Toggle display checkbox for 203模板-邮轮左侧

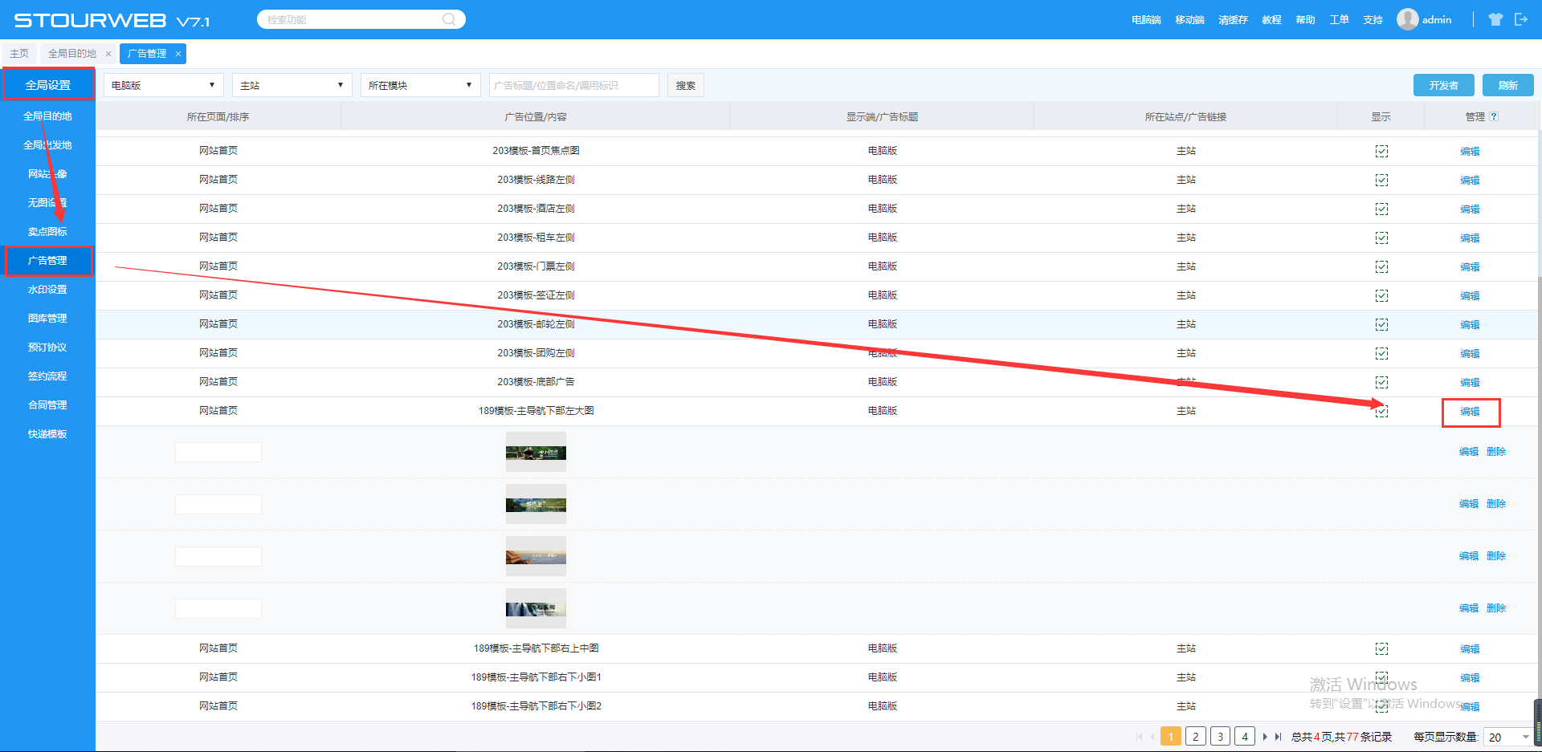coord(1381,324)
